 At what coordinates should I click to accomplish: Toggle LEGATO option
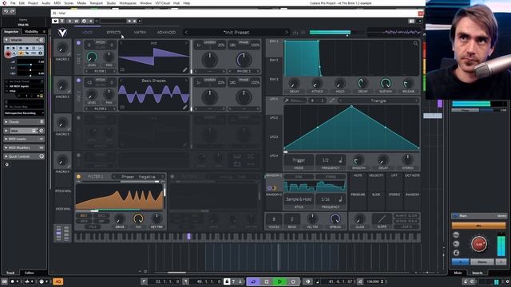(x=406, y=226)
